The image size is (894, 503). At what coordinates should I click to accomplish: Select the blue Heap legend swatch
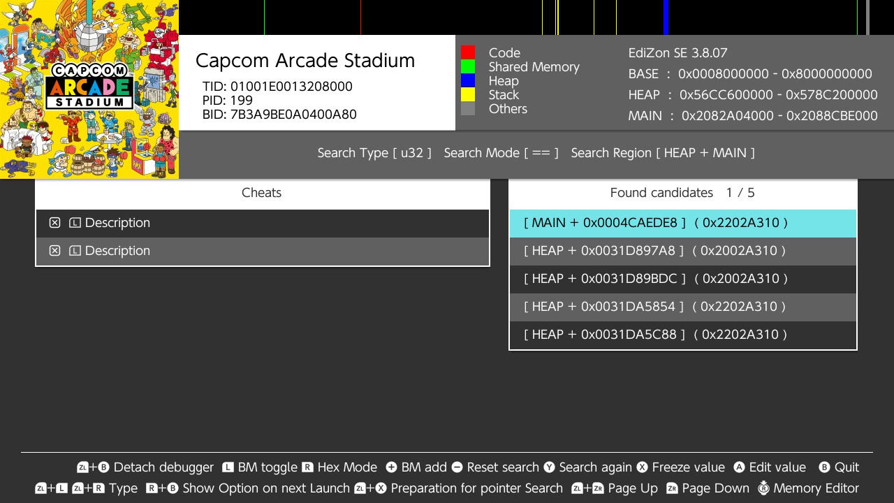[x=468, y=80]
